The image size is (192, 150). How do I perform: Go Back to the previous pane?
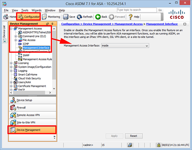point(101,17)
